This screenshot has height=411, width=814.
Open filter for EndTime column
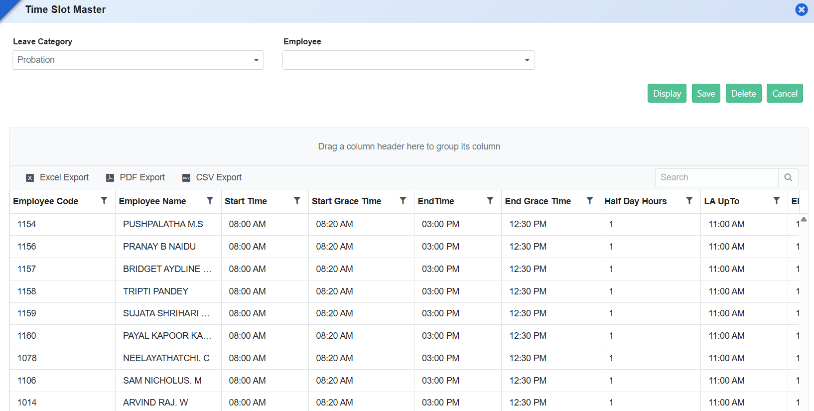pos(490,201)
